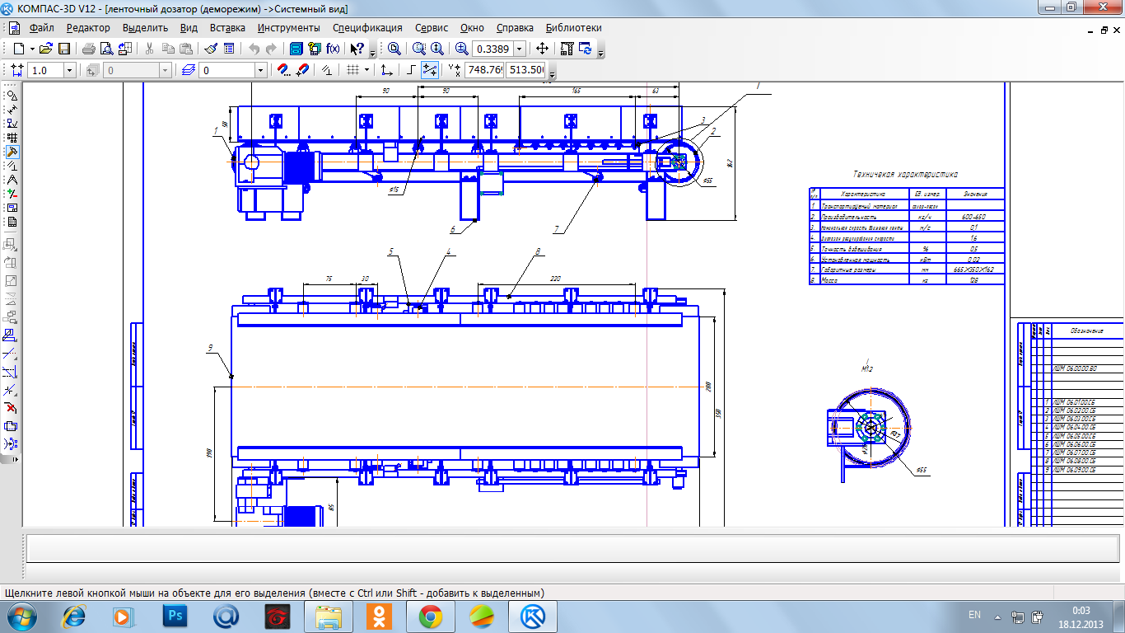Expand the New document dropdown arrow
The image size is (1125, 633).
[32, 49]
